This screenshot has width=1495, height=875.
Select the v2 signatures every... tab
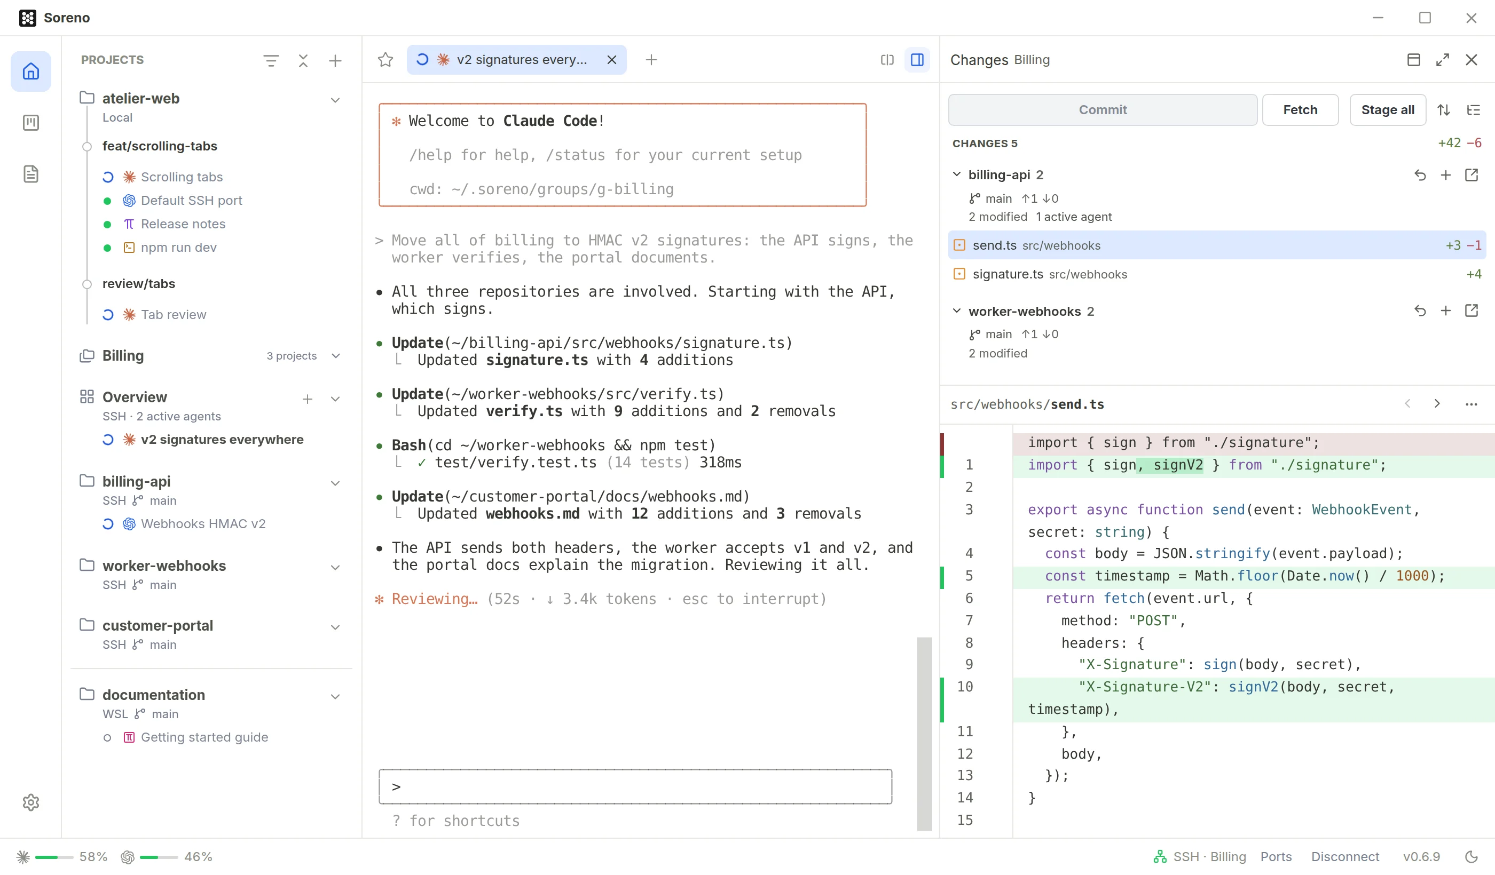click(x=516, y=60)
